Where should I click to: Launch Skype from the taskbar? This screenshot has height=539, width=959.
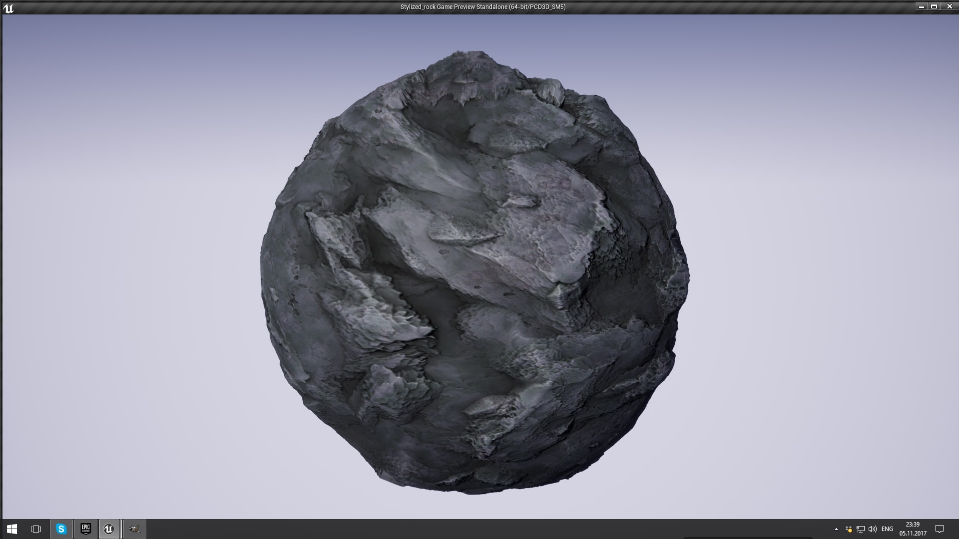coord(60,529)
